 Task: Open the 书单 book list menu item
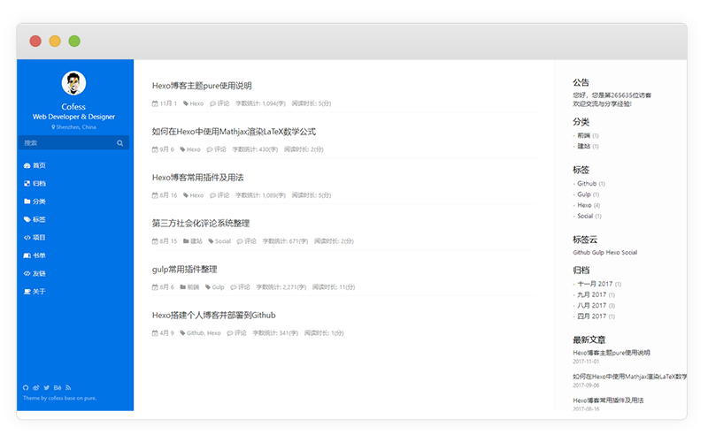point(35,255)
